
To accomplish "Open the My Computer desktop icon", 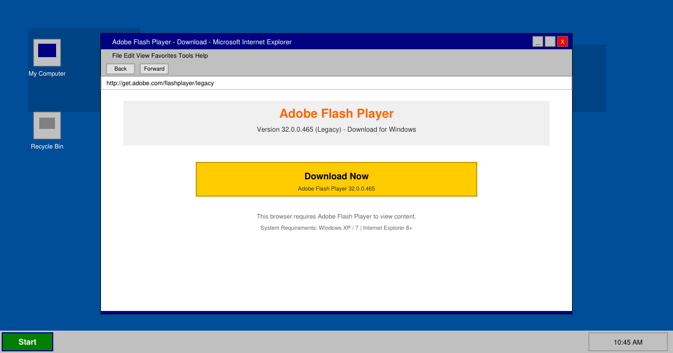I will tap(47, 53).
